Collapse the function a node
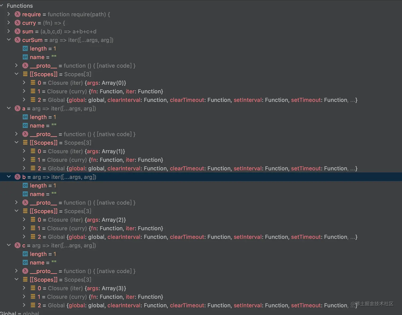Image resolution: width=402 pixels, height=315 pixels. 9,108
